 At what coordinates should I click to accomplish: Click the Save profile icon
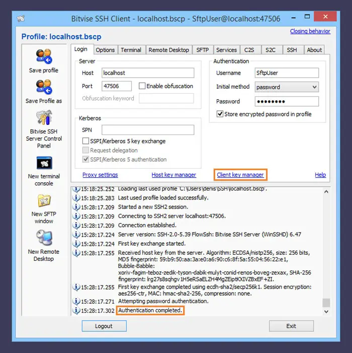pyautogui.click(x=44, y=56)
